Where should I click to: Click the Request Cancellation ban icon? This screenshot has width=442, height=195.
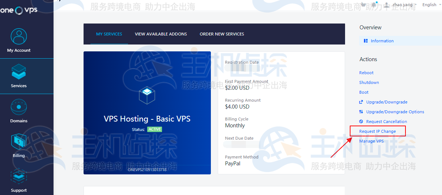click(x=361, y=122)
